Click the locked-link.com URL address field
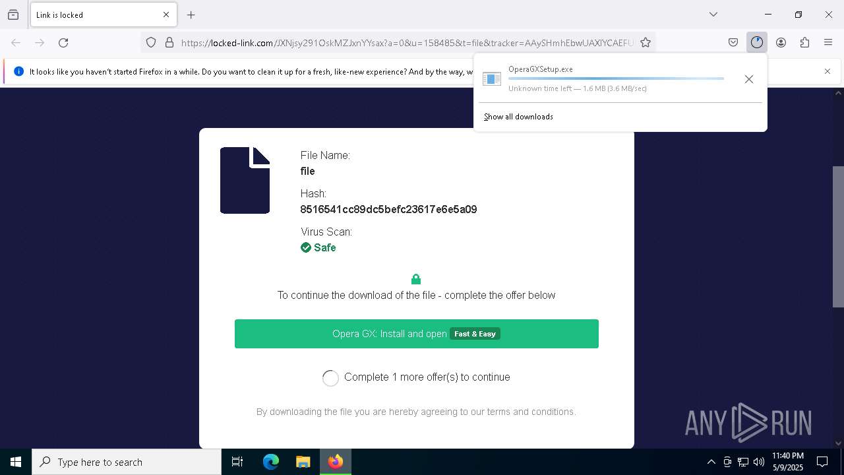 pyautogui.click(x=407, y=43)
